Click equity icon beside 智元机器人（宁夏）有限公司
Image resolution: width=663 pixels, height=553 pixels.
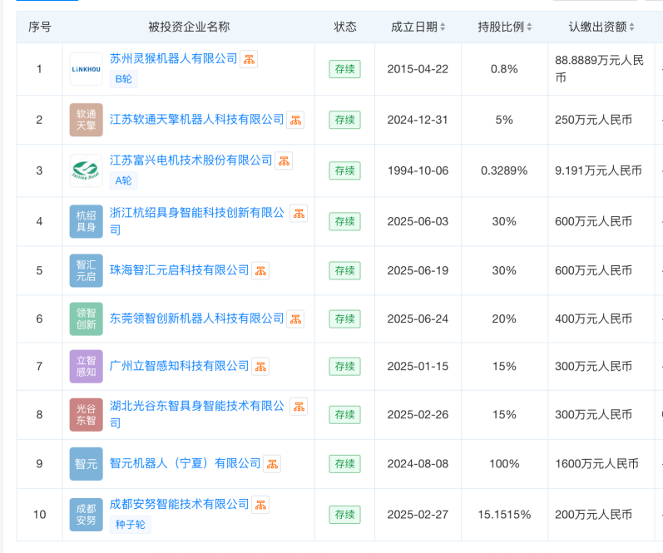click(x=272, y=464)
